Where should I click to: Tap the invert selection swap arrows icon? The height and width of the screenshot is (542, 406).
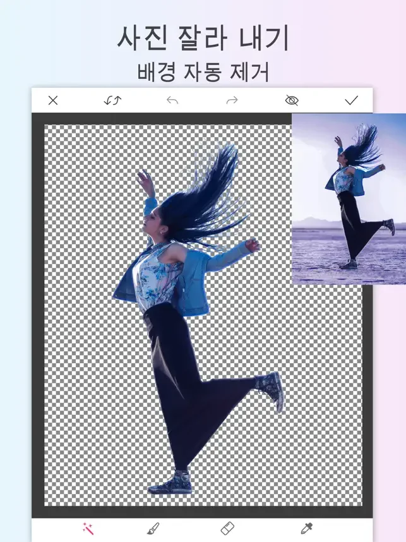pos(112,100)
